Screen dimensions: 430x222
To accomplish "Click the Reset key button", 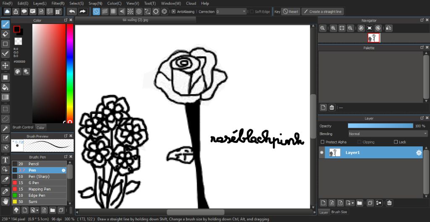I will tap(291, 11).
